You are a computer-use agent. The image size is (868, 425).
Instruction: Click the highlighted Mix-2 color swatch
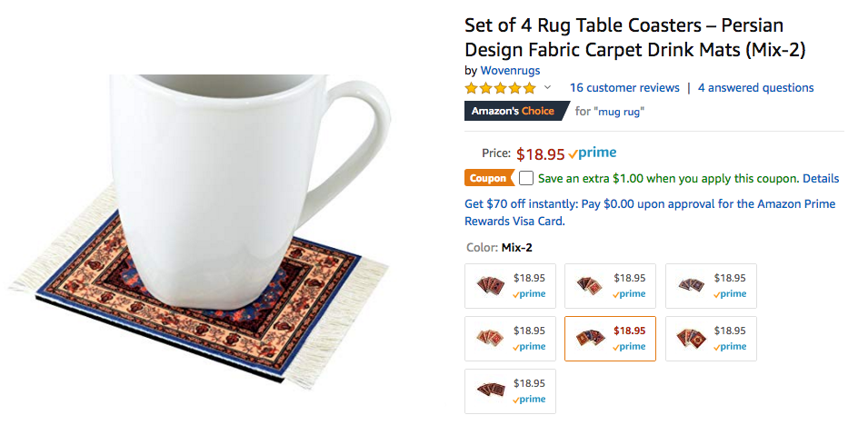610,339
